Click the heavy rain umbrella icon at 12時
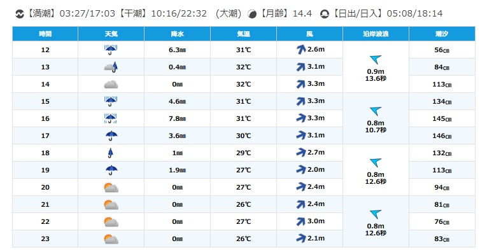This screenshot has height=250, width=480. [111, 50]
